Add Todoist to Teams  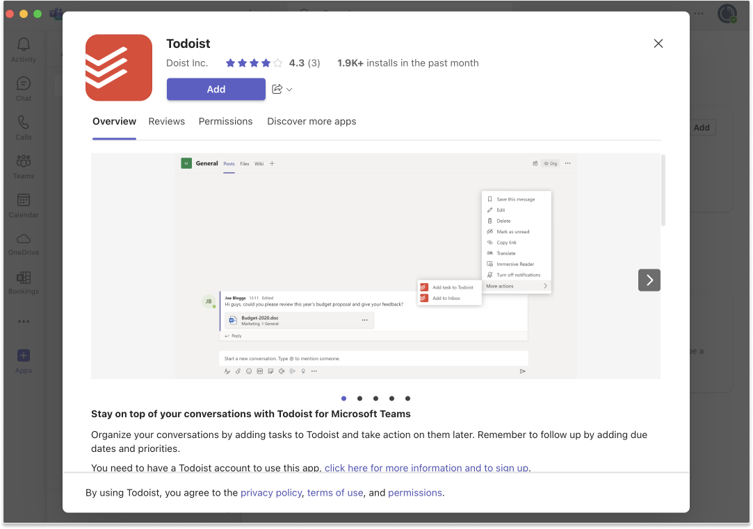[x=216, y=89]
